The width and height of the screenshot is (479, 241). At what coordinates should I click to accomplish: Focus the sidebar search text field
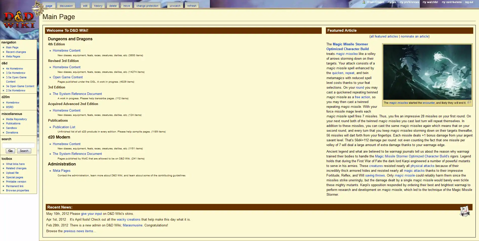pos(18,145)
